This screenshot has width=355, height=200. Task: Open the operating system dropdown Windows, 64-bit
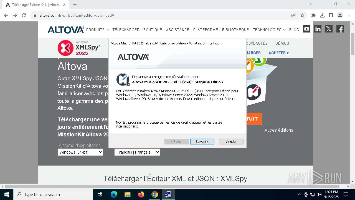(80, 152)
